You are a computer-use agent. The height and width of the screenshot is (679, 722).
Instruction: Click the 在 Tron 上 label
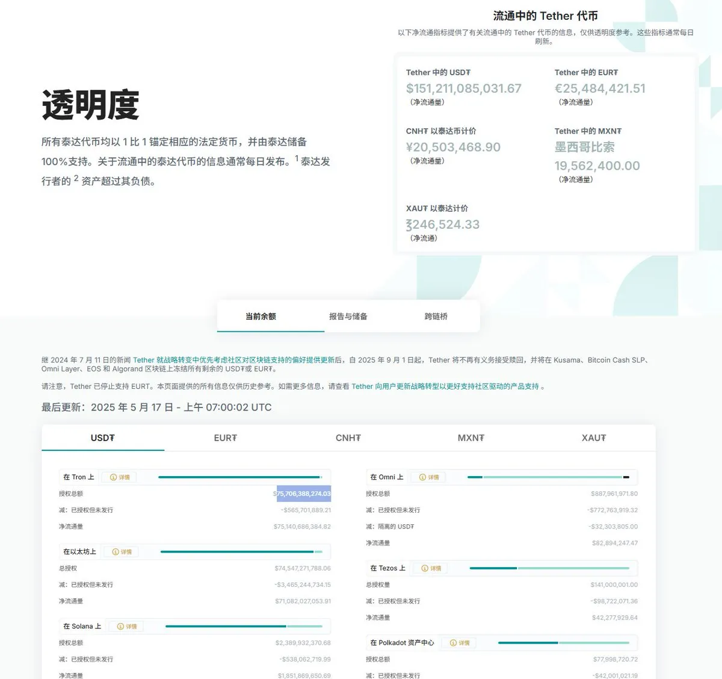79,477
